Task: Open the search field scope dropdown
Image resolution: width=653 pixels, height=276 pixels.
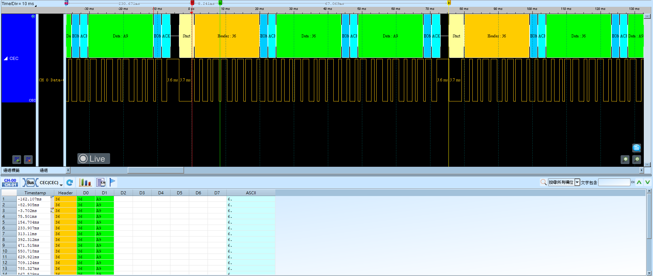Action: [x=577, y=182]
